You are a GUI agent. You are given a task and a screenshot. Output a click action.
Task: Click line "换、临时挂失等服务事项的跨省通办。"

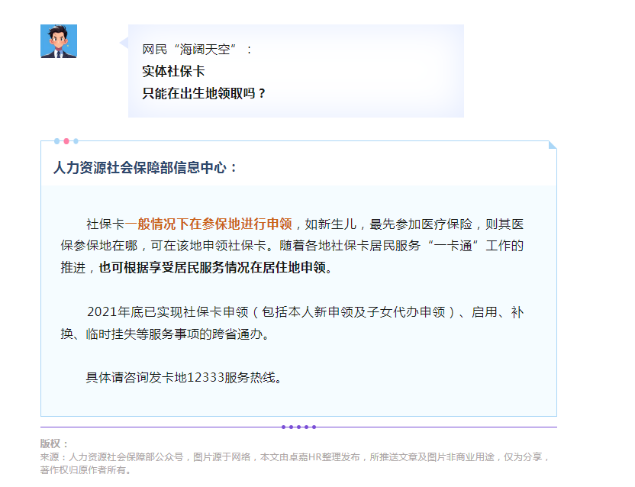pyautogui.click(x=165, y=334)
